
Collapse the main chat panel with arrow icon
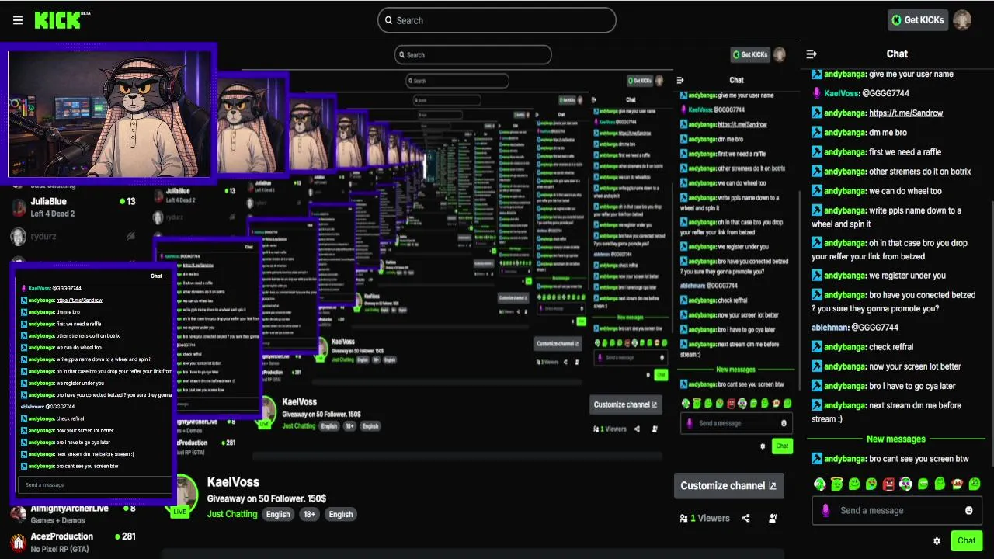[x=812, y=54]
